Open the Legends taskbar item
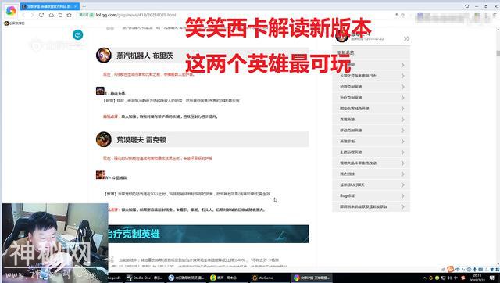 click(x=115, y=278)
